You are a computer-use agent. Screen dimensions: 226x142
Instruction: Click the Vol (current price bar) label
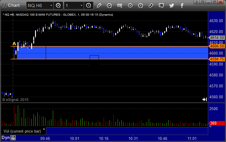[x=22, y=131]
